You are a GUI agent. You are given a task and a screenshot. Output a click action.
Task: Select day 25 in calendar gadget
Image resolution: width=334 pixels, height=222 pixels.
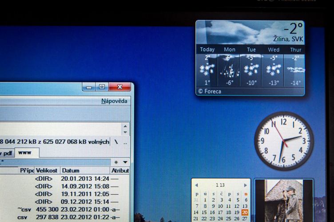click(229, 218)
